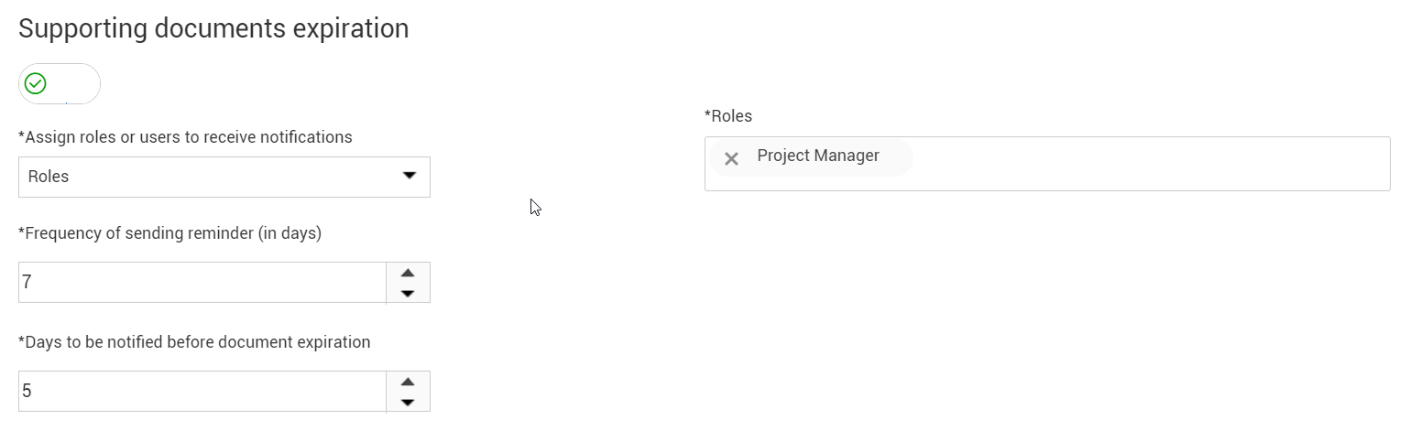
Task: Decrease reminder frequency with down arrow
Action: (408, 293)
